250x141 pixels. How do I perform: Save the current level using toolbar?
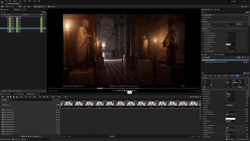point(2,7)
